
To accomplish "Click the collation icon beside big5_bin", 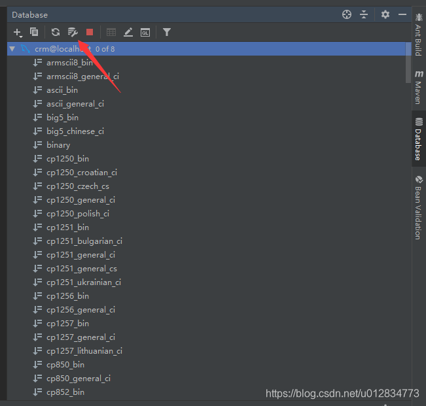I will (37, 117).
